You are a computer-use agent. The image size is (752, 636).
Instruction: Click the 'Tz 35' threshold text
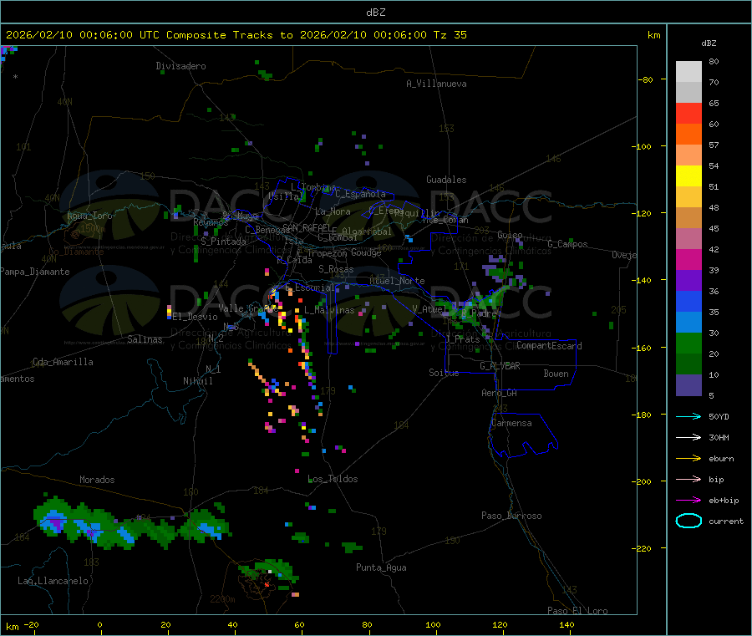[450, 35]
